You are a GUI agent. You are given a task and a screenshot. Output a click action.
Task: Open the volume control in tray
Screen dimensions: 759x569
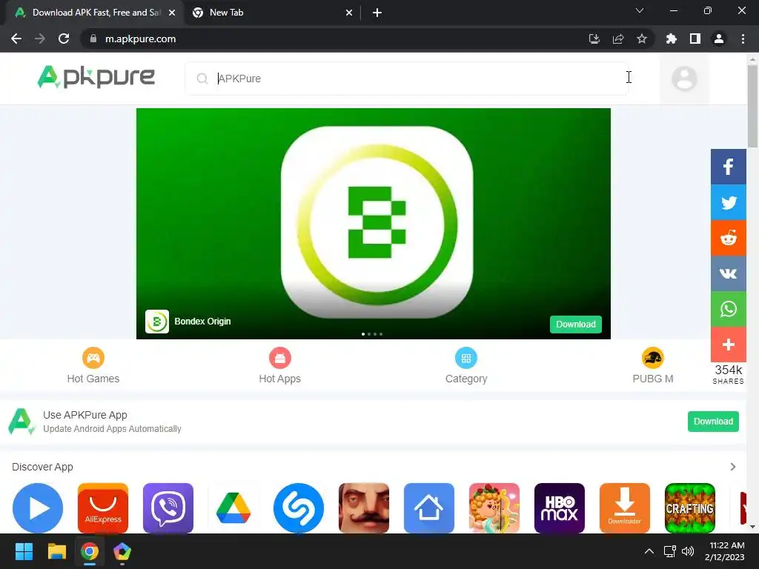(688, 551)
